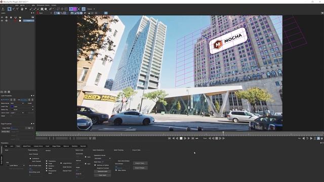Toggle the tracking gear of Layer 1
Viewport: 324px width, 182px height.
7,21
